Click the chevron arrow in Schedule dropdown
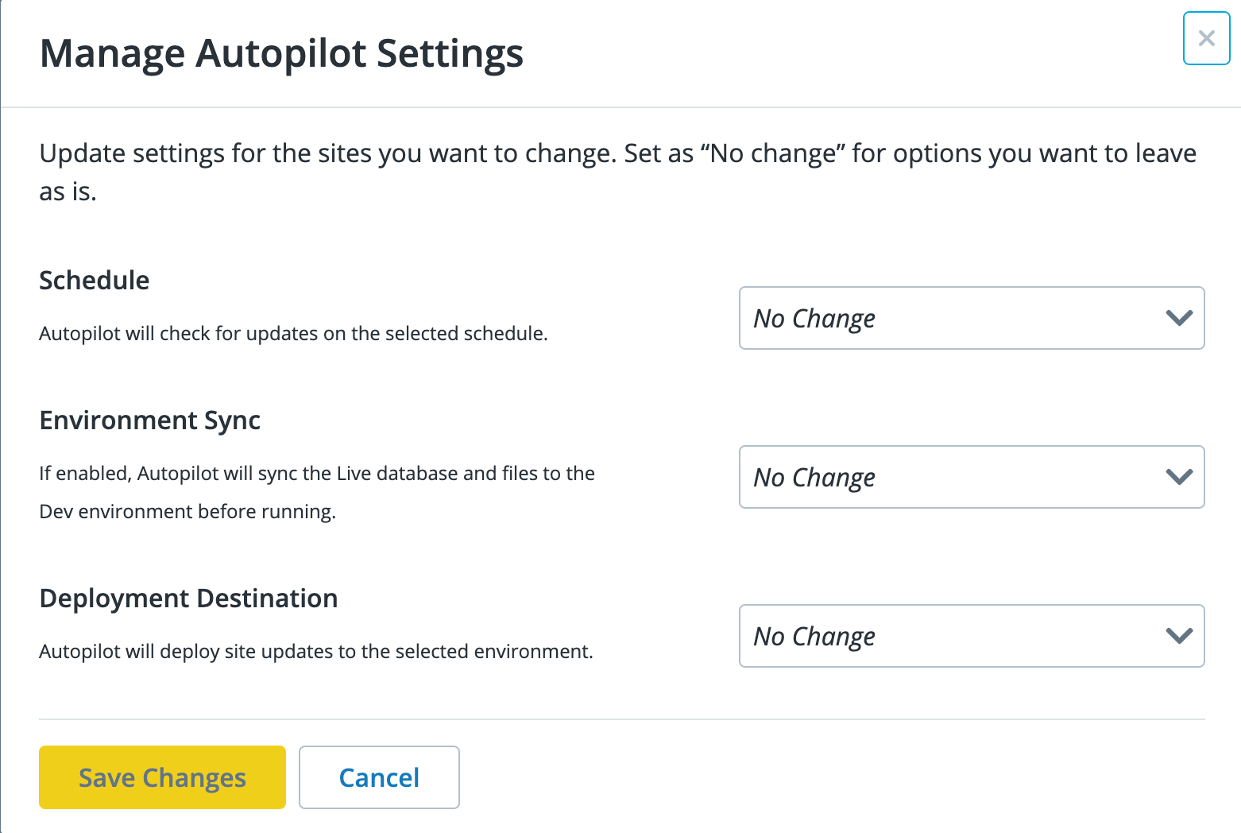1241x833 pixels. (x=1179, y=318)
